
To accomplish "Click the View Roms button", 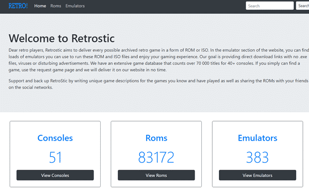I will pos(156,175).
